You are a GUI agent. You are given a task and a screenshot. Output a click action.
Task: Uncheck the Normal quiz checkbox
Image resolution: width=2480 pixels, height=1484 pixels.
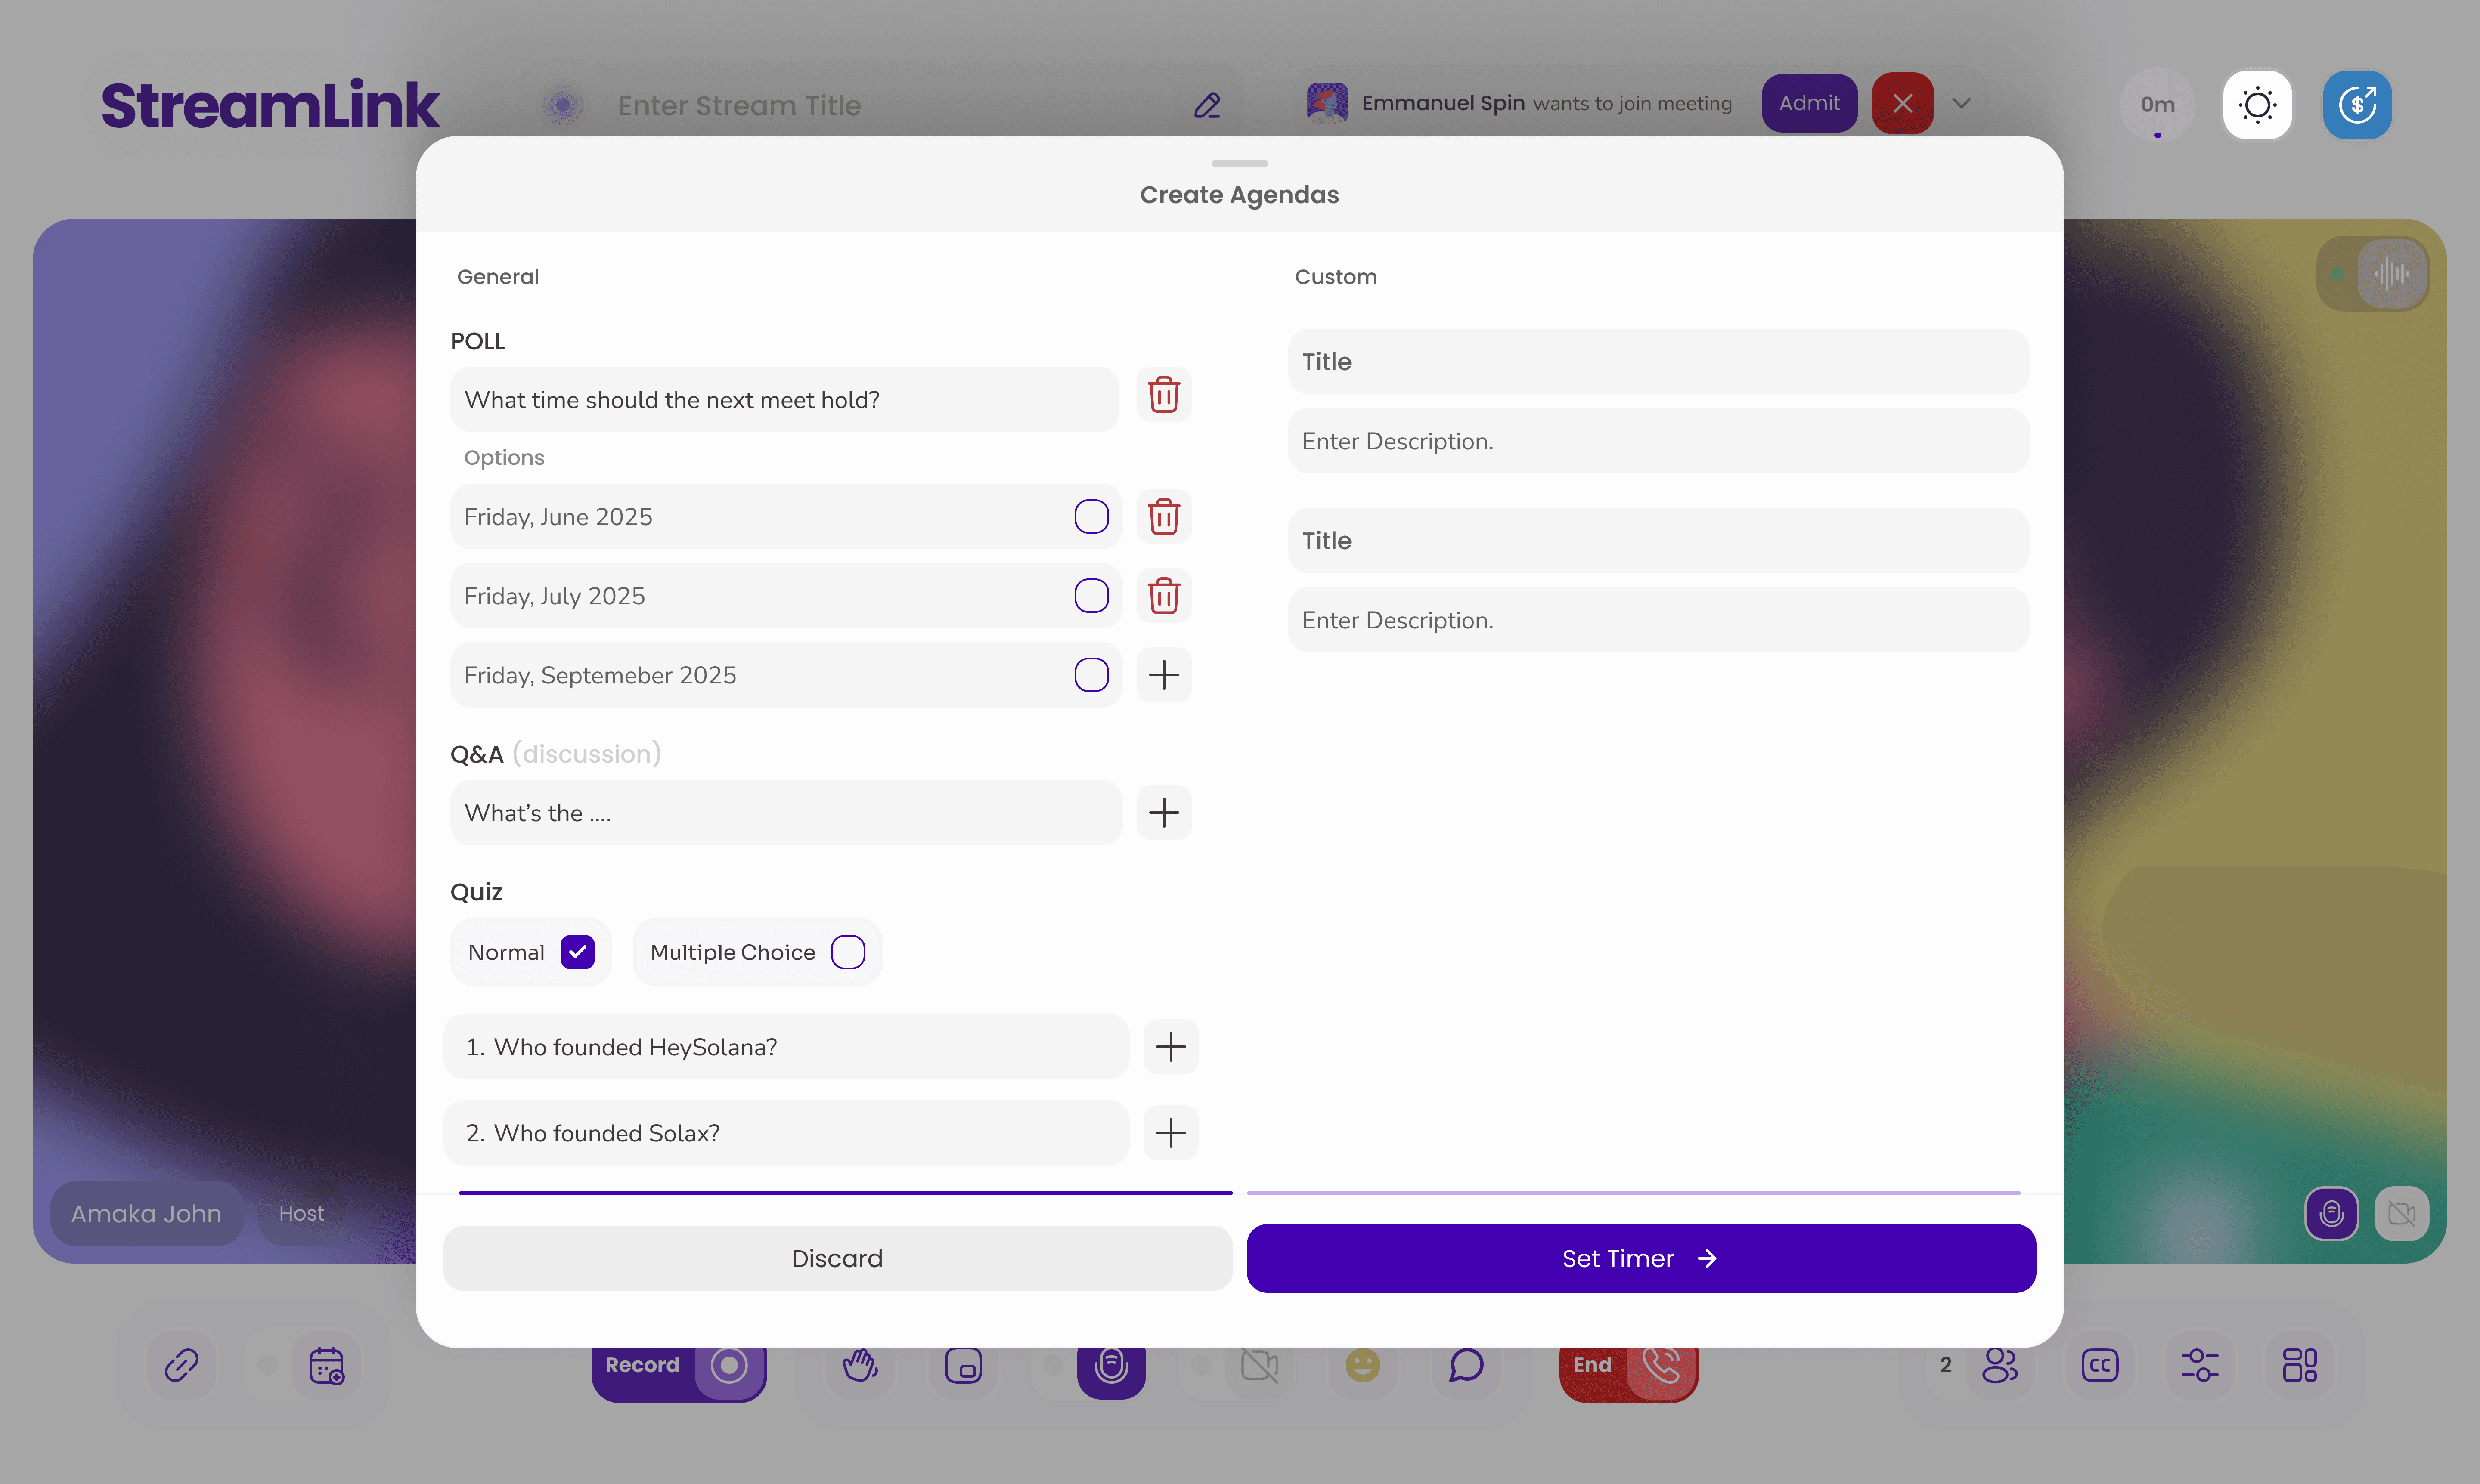577,952
